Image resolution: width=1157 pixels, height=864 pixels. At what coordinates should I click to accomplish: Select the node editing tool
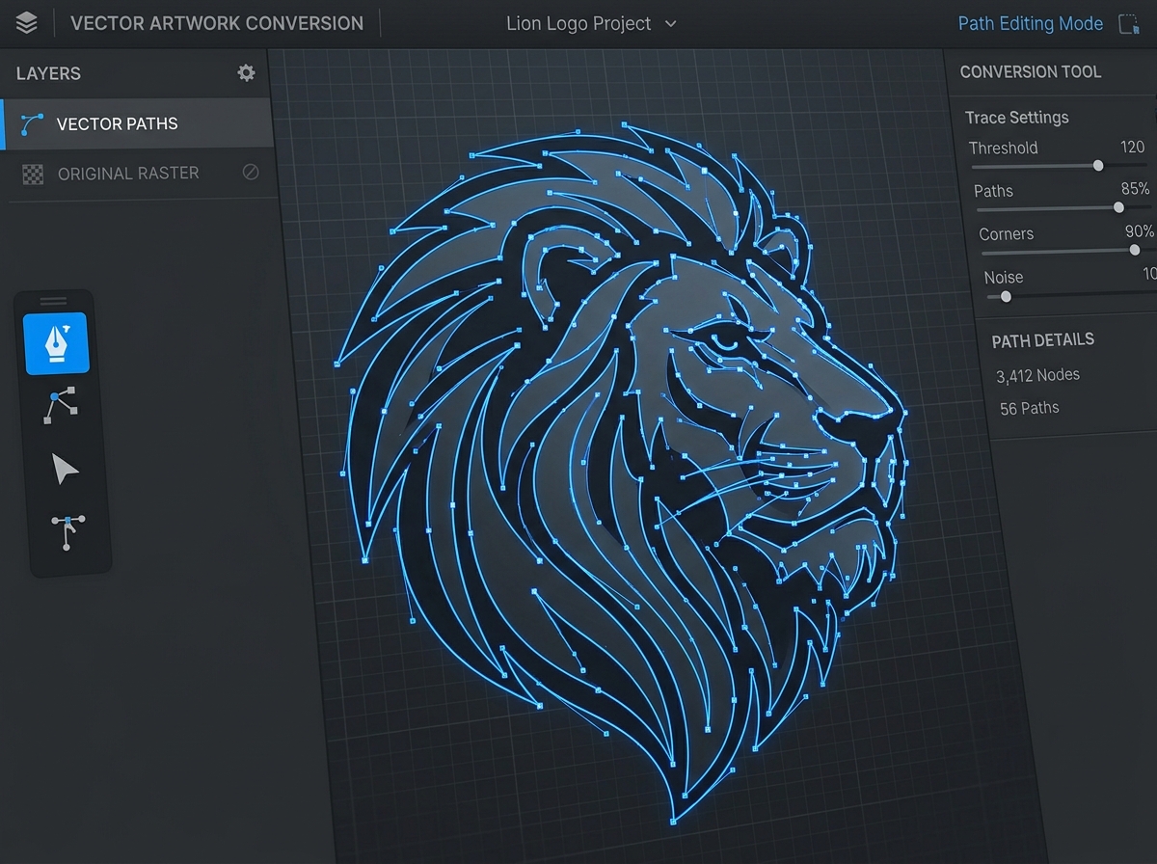62,406
